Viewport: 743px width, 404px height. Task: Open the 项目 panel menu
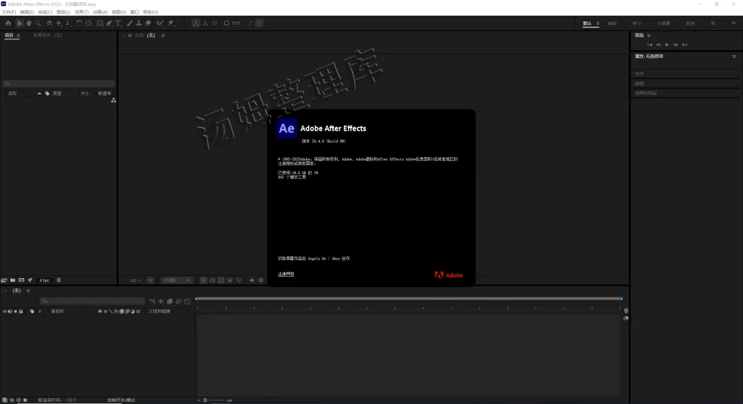[x=19, y=36]
